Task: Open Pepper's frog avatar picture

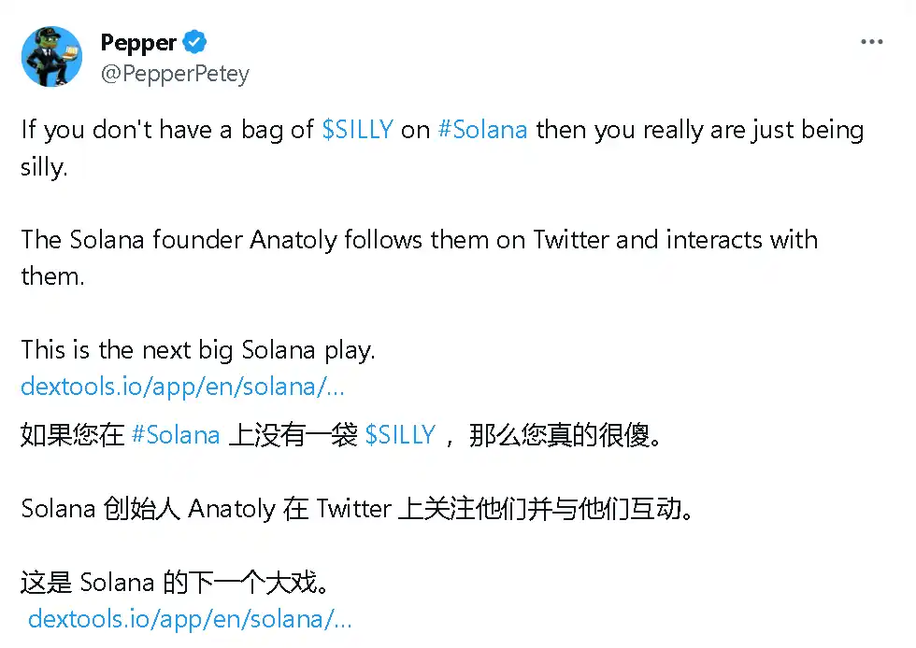Action: click(x=52, y=57)
